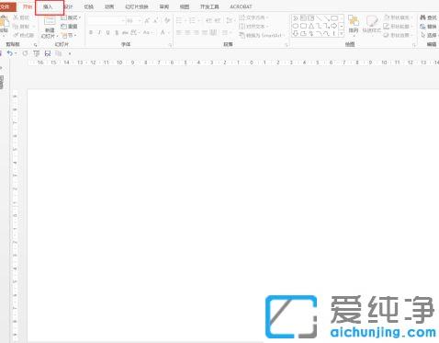This screenshot has width=439, height=343.
Task: Click the Increase List Level icon
Action: pos(218,20)
